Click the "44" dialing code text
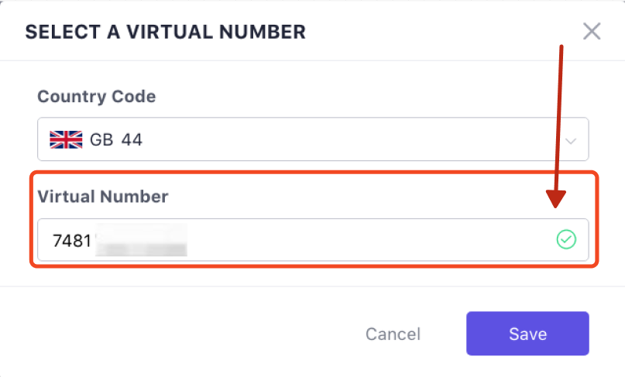Screen dimensions: 625x377 coord(132,140)
